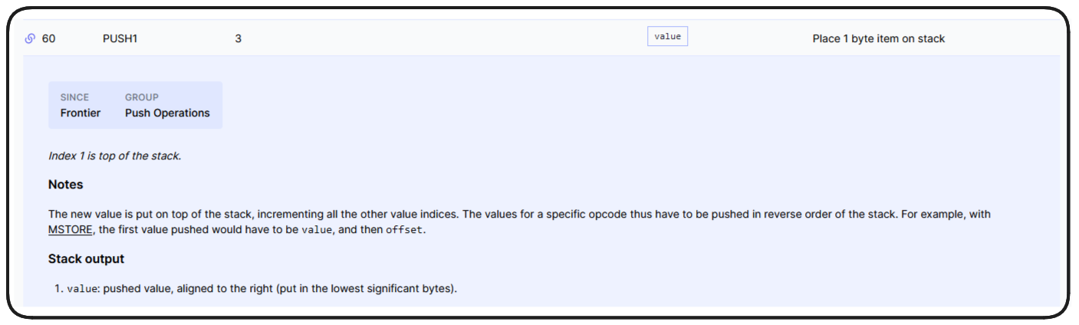Click the 'Index 1 is top of the stack' note
The image size is (1079, 325).
click(114, 156)
